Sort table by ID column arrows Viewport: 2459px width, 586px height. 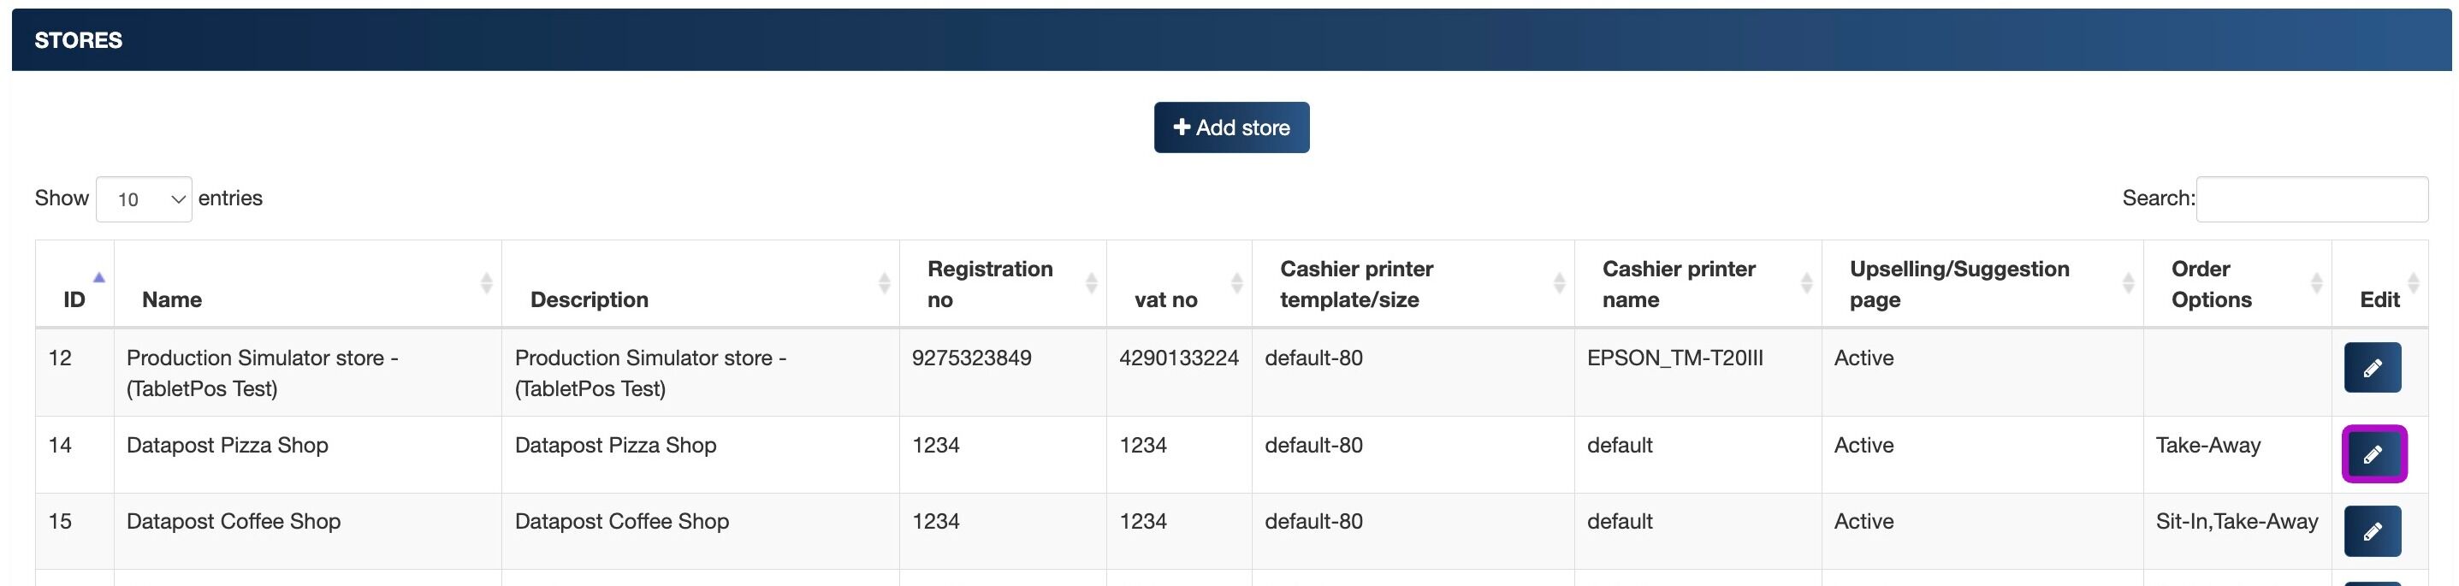tap(98, 278)
